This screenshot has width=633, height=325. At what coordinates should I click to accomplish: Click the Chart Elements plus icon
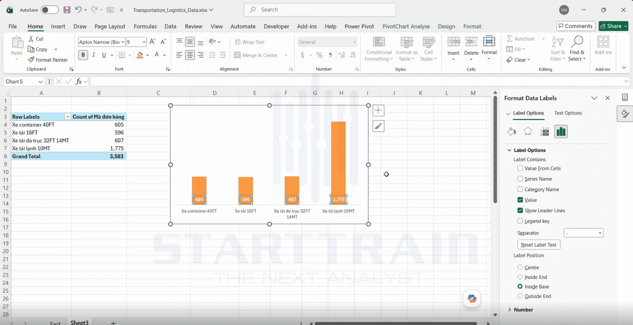pyautogui.click(x=378, y=110)
